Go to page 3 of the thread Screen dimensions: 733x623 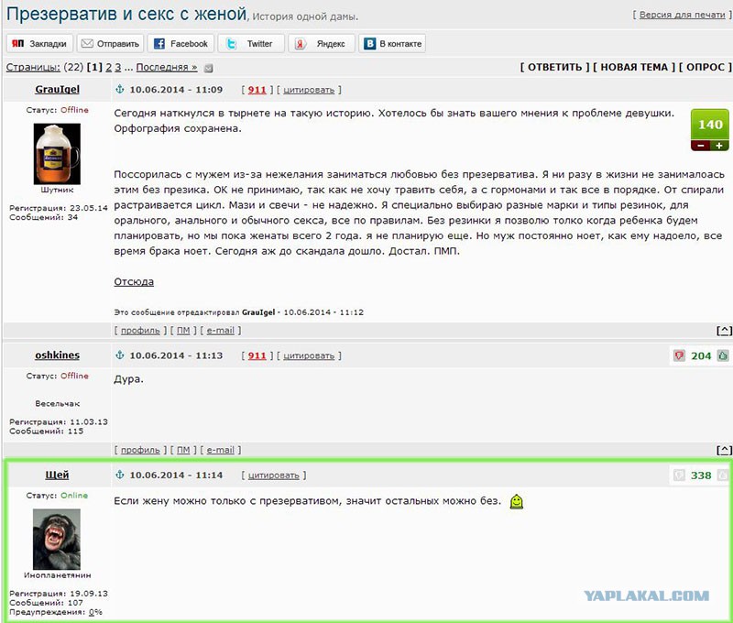(x=118, y=67)
